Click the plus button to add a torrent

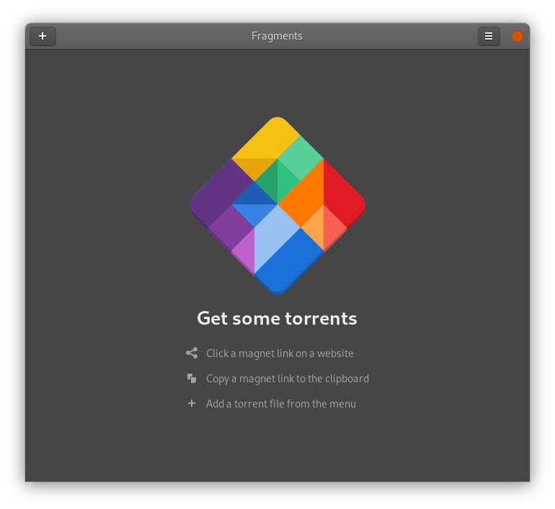tap(43, 36)
